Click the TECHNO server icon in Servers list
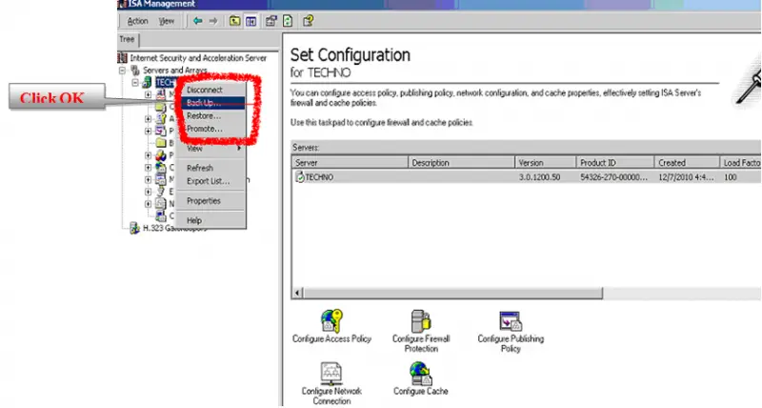762x408 pixels. pos(300,177)
